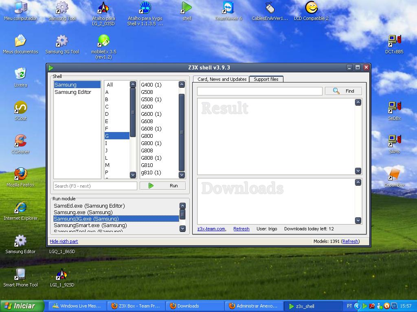417x312 pixels.
Task: Select Samsung3G.exe (Samsung) module
Action: click(x=116, y=219)
